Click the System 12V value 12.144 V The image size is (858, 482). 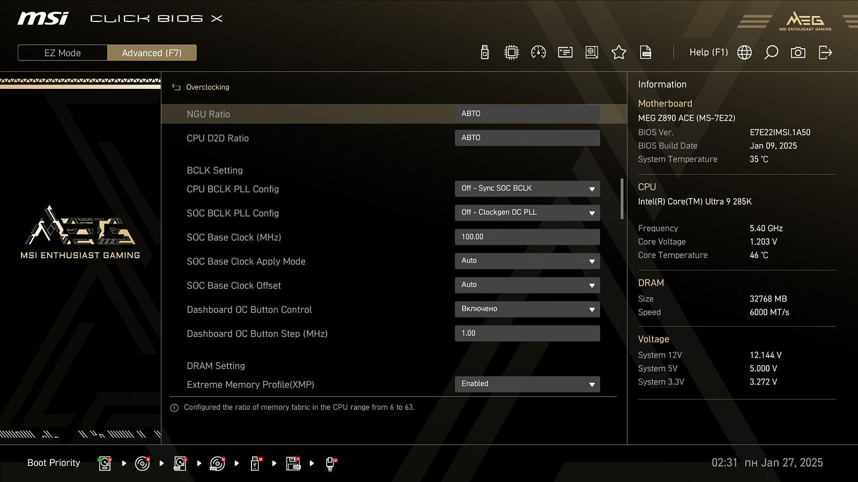pos(766,355)
